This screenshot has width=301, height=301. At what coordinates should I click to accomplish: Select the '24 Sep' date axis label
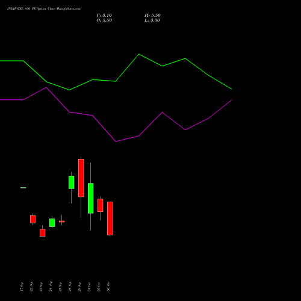tap(51, 287)
